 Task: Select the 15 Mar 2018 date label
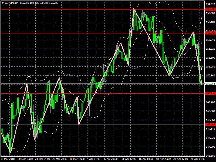(8, 159)
